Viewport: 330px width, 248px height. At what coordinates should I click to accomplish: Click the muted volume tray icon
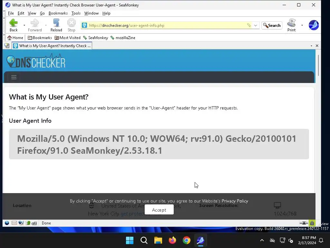click(x=291, y=240)
